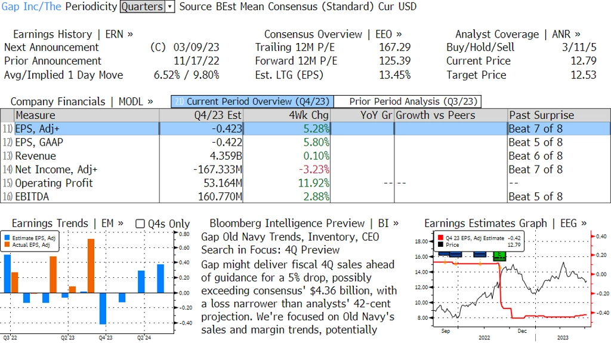Click the 4.359B Revenue estimate value

pos(226,156)
